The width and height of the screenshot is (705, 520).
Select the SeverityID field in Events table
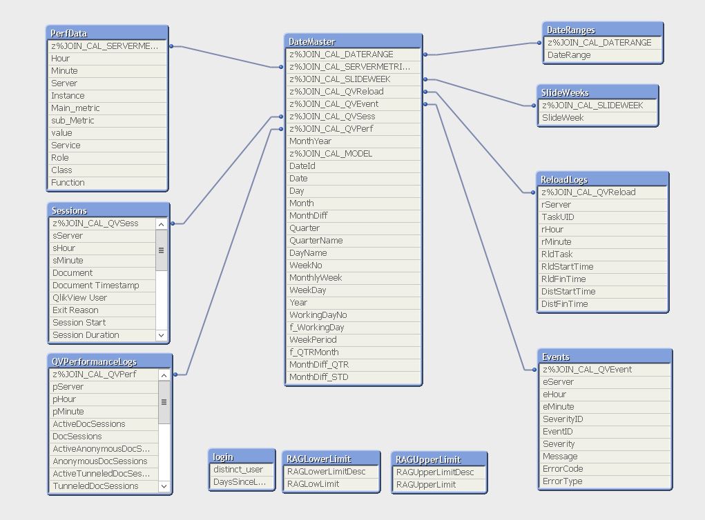tap(603, 419)
